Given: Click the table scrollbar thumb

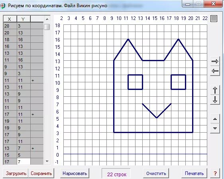Looking at the screenshot, I should point(47,27).
